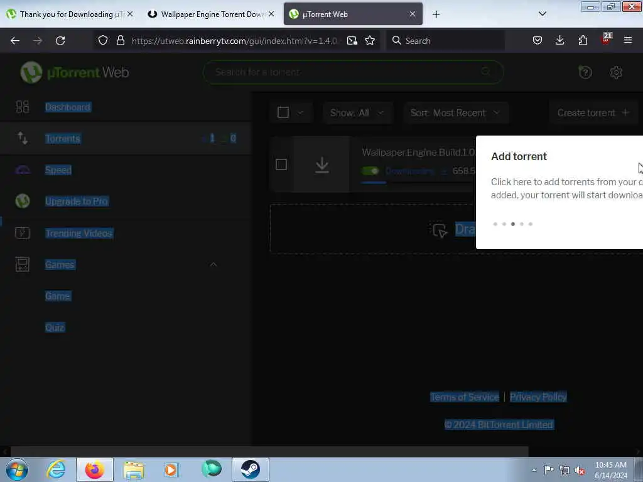This screenshot has width=643, height=482.
Task: Open the Firefox Downloads panel
Action: [x=559, y=40]
